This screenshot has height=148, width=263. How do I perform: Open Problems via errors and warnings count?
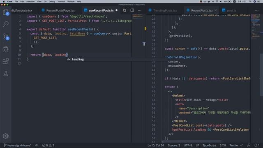(48, 145)
